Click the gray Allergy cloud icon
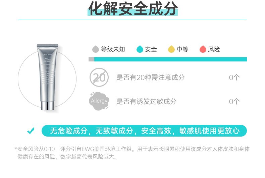The width and height of the screenshot is (265, 178). click(x=99, y=101)
